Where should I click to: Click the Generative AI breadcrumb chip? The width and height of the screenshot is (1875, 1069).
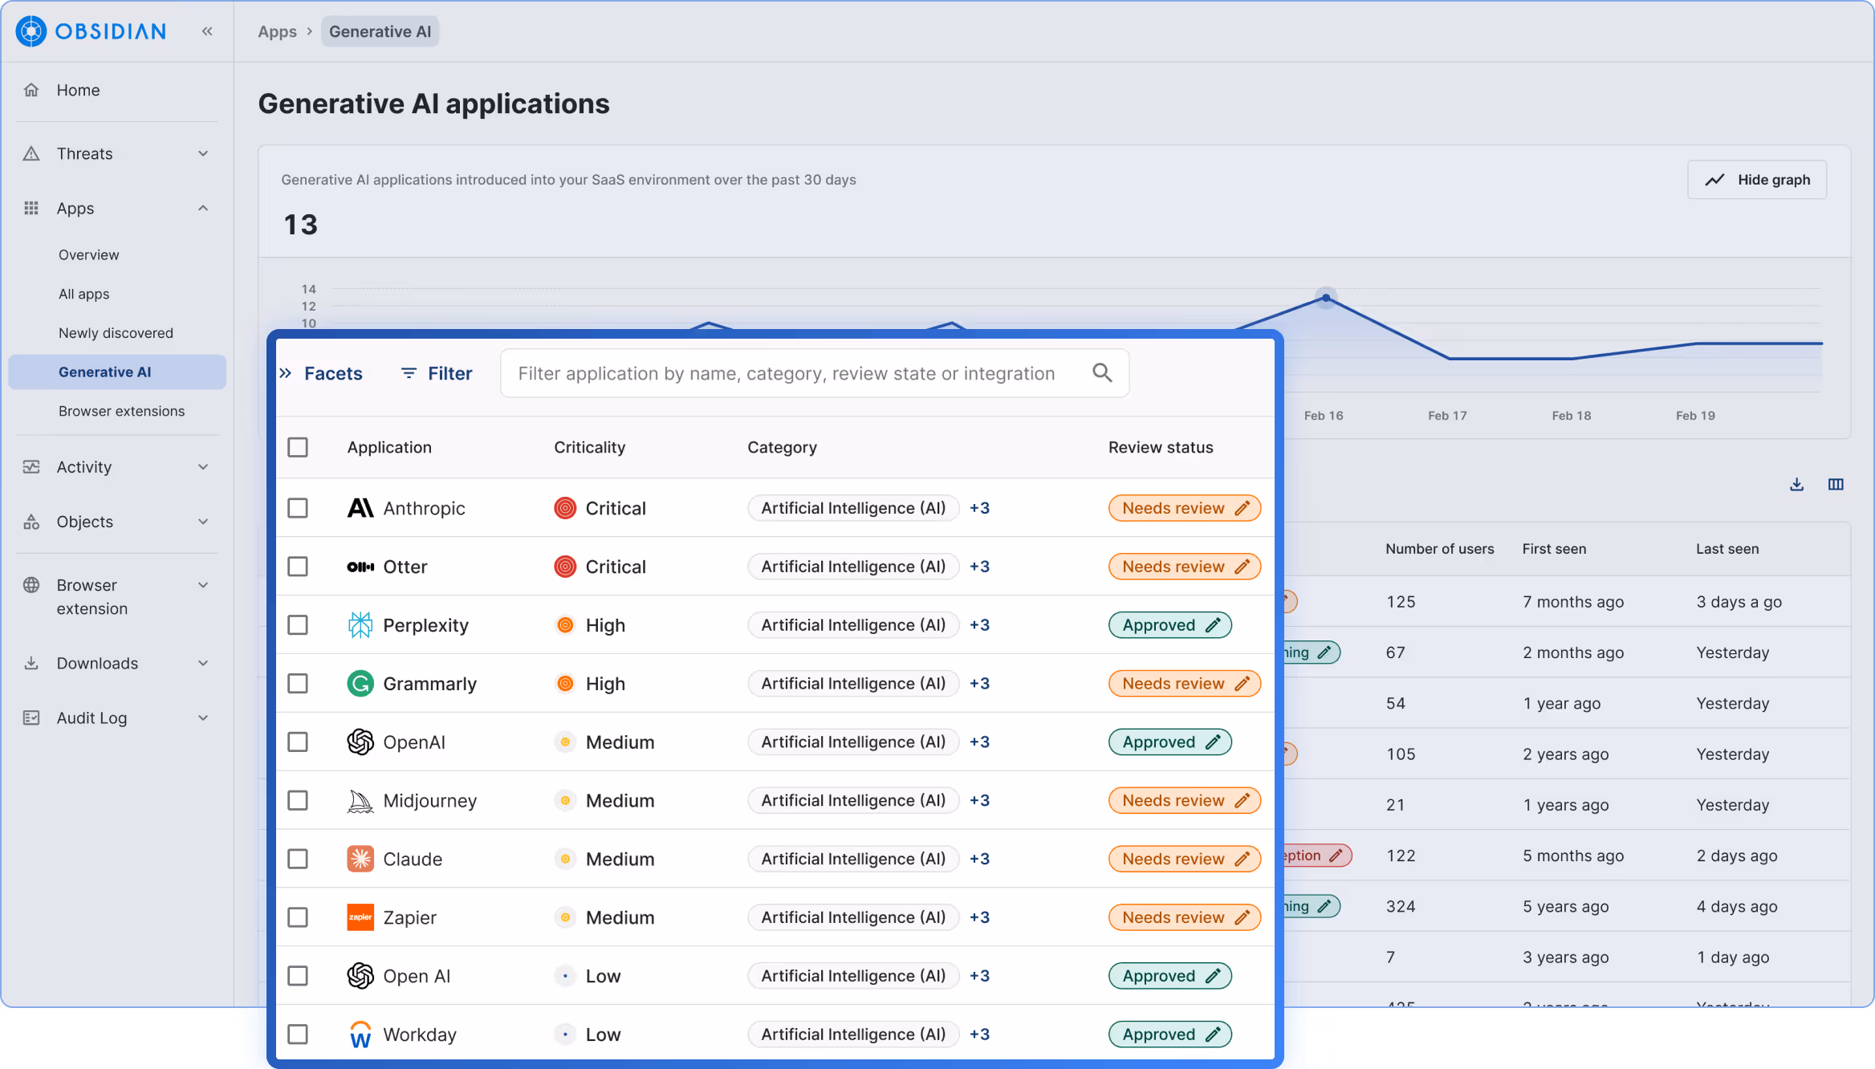tap(380, 31)
